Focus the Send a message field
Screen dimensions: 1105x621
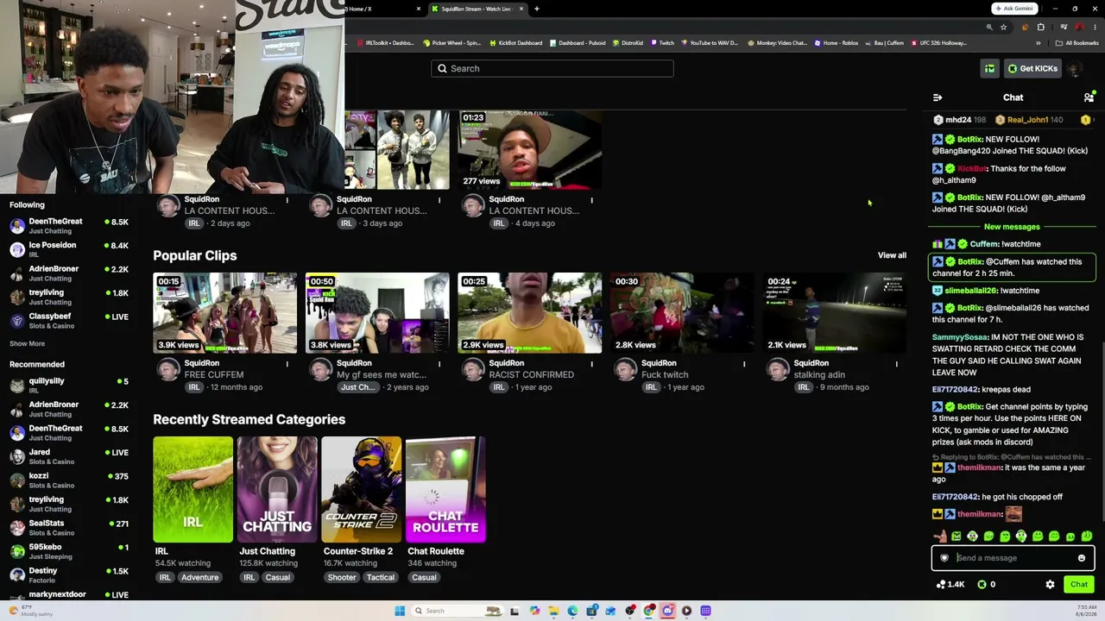pyautogui.click(x=1013, y=558)
